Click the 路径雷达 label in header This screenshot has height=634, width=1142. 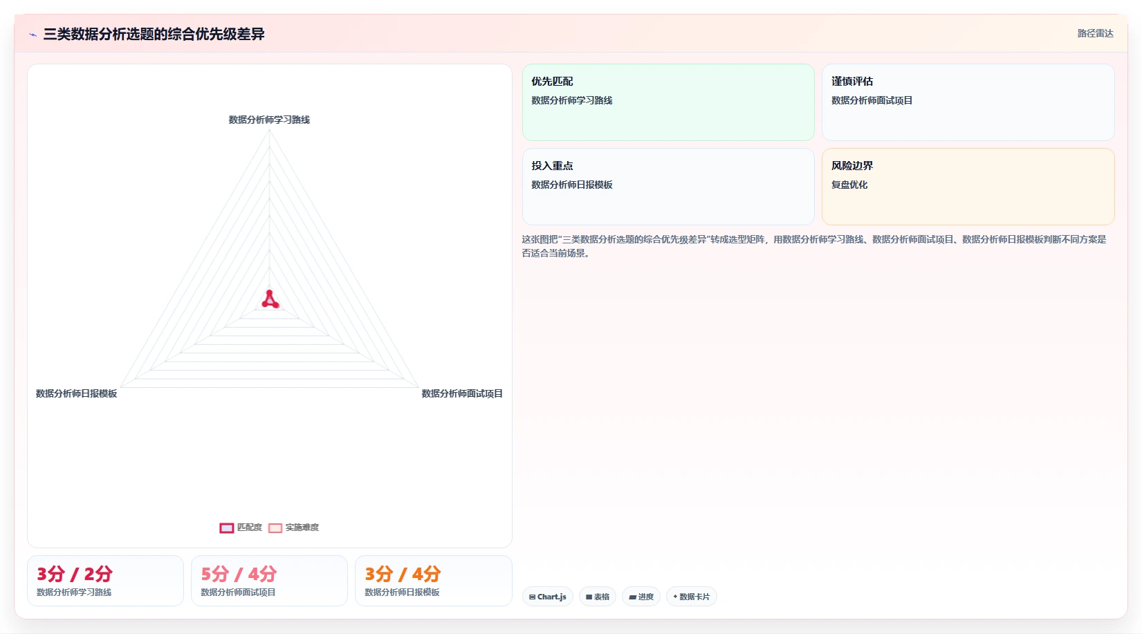click(1095, 33)
